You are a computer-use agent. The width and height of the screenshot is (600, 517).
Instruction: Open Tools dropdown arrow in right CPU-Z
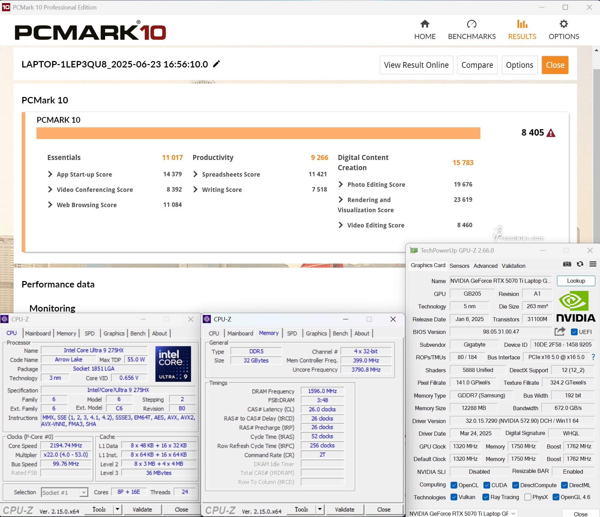point(320,509)
